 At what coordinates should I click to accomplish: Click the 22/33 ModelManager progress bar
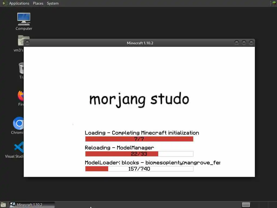coord(139,154)
